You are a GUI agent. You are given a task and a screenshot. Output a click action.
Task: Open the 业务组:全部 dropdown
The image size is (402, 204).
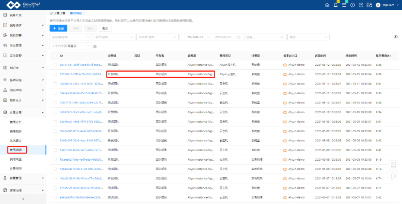[x=70, y=37]
